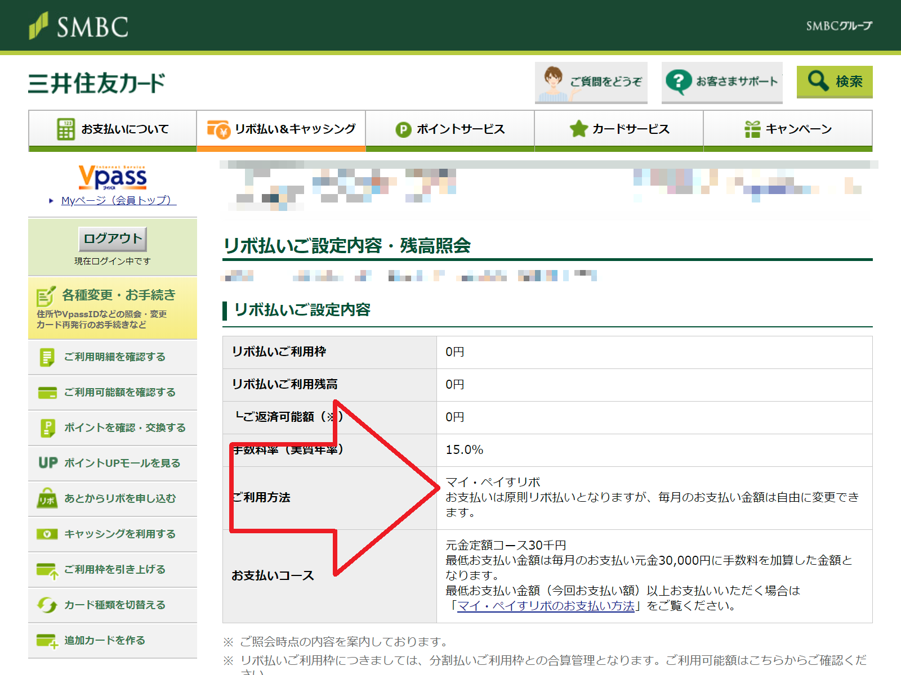Open カードサービス tab
The width and height of the screenshot is (901, 675).
(619, 129)
